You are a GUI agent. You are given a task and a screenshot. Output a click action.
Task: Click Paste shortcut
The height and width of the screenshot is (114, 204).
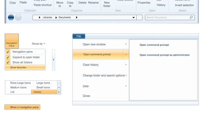[43, 5]
